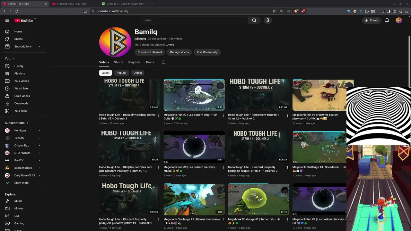Open the extensions puzzle icon
This screenshot has height=231, width=411.
click(x=367, y=11)
